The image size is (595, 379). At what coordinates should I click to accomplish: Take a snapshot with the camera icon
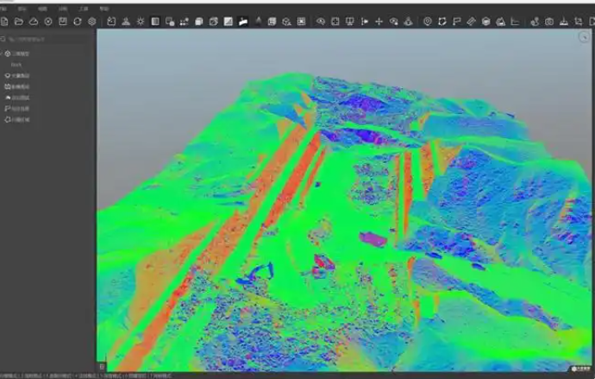(x=549, y=22)
